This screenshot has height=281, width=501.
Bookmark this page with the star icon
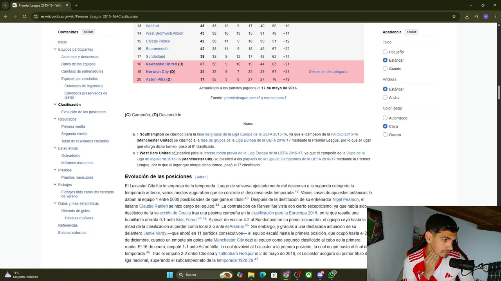pyautogui.click(x=454, y=16)
